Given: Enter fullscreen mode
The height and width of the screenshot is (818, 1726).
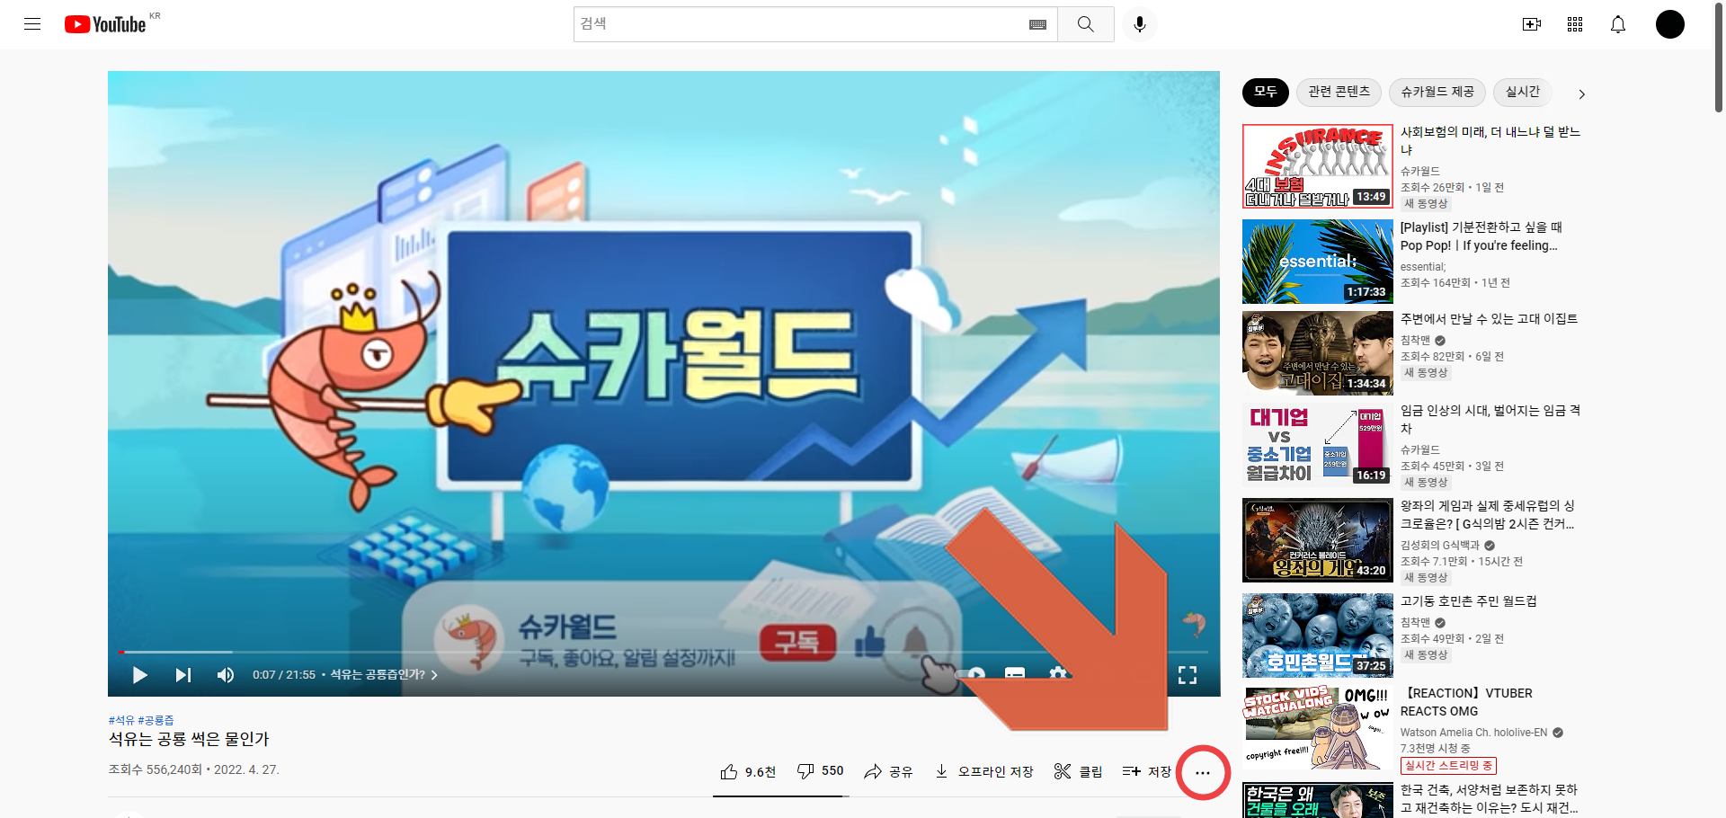Looking at the screenshot, I should pos(1188,675).
